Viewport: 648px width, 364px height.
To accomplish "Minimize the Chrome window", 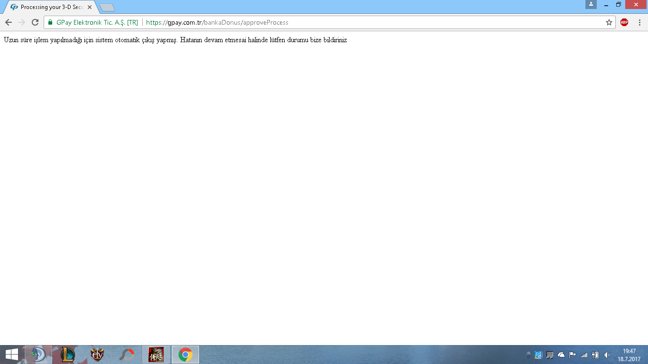I will 606,4.
